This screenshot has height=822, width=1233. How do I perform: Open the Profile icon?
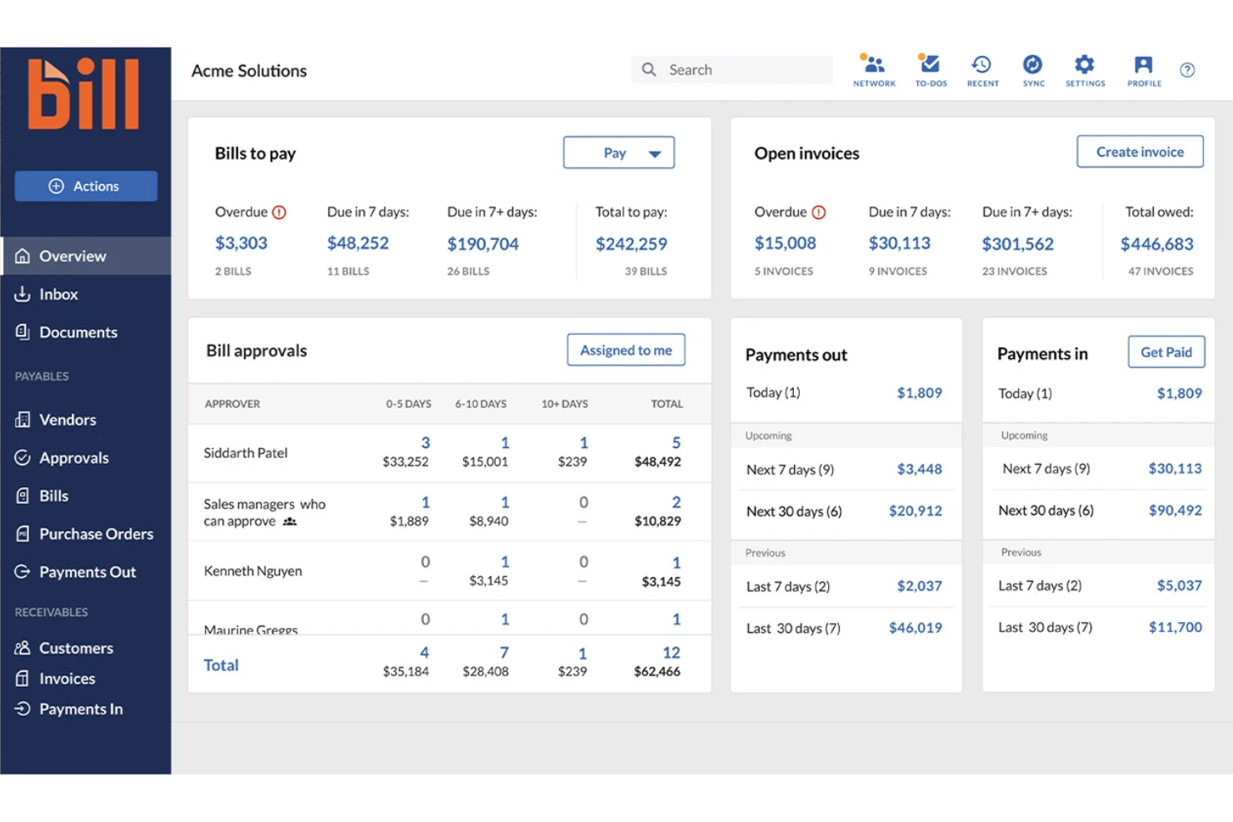coord(1144,70)
